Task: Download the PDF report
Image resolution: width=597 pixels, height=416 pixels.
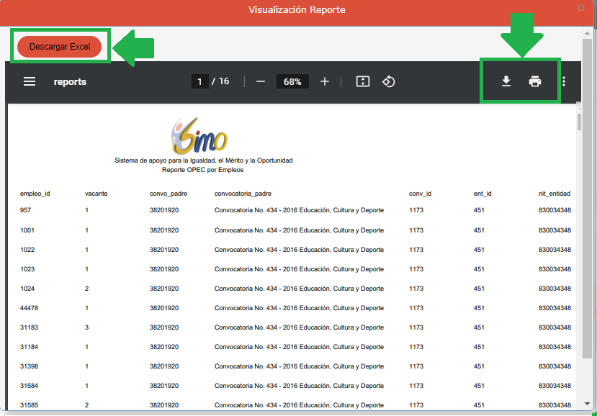Action: click(x=506, y=81)
